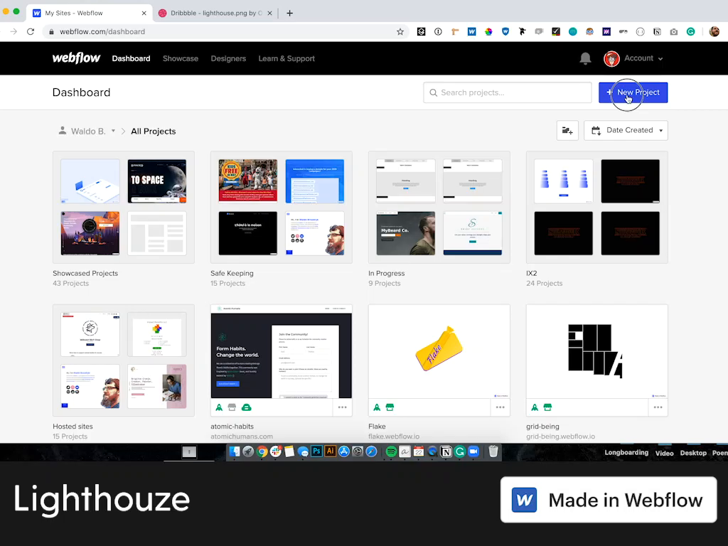Open grid-being more options menu
Image resolution: width=728 pixels, height=546 pixels.
(x=658, y=407)
